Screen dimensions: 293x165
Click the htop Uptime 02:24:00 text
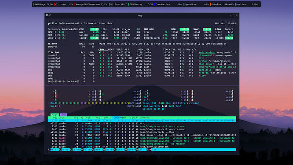(x=153, y=109)
